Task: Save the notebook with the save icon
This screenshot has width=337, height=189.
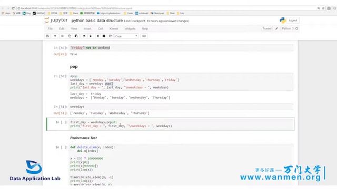Action: (47, 36)
